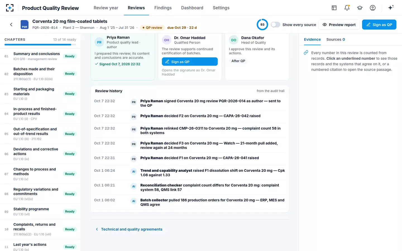This screenshot has width=402, height=251.
Task: Click the 'Signed Oct 7, 2026 22:32' text
Action: pyautogui.click(x=120, y=64)
